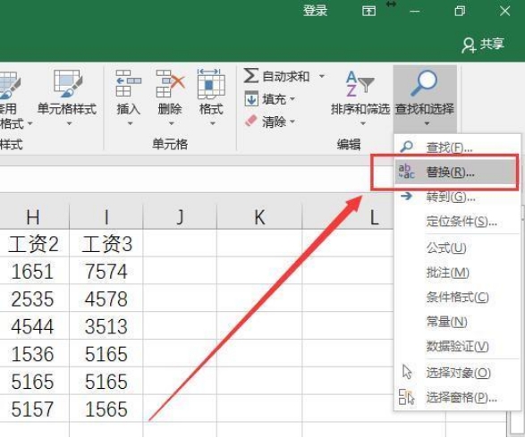This screenshot has width=525, height=438.
Task: Select the cell with value 1565
Action: tap(106, 409)
